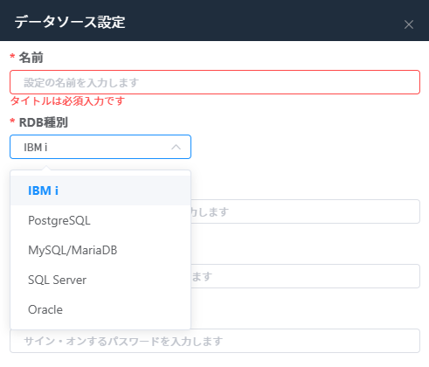The image size is (429, 367).
Task: Choose Oracle in the RDB種別 list
Action: click(100, 309)
